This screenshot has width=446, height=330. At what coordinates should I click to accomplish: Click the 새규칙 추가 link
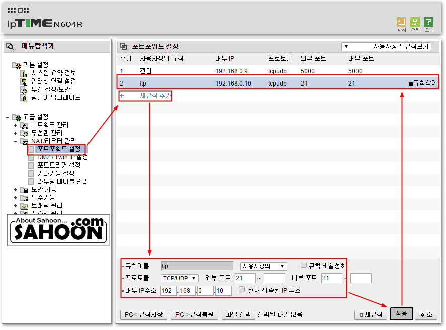pos(155,95)
